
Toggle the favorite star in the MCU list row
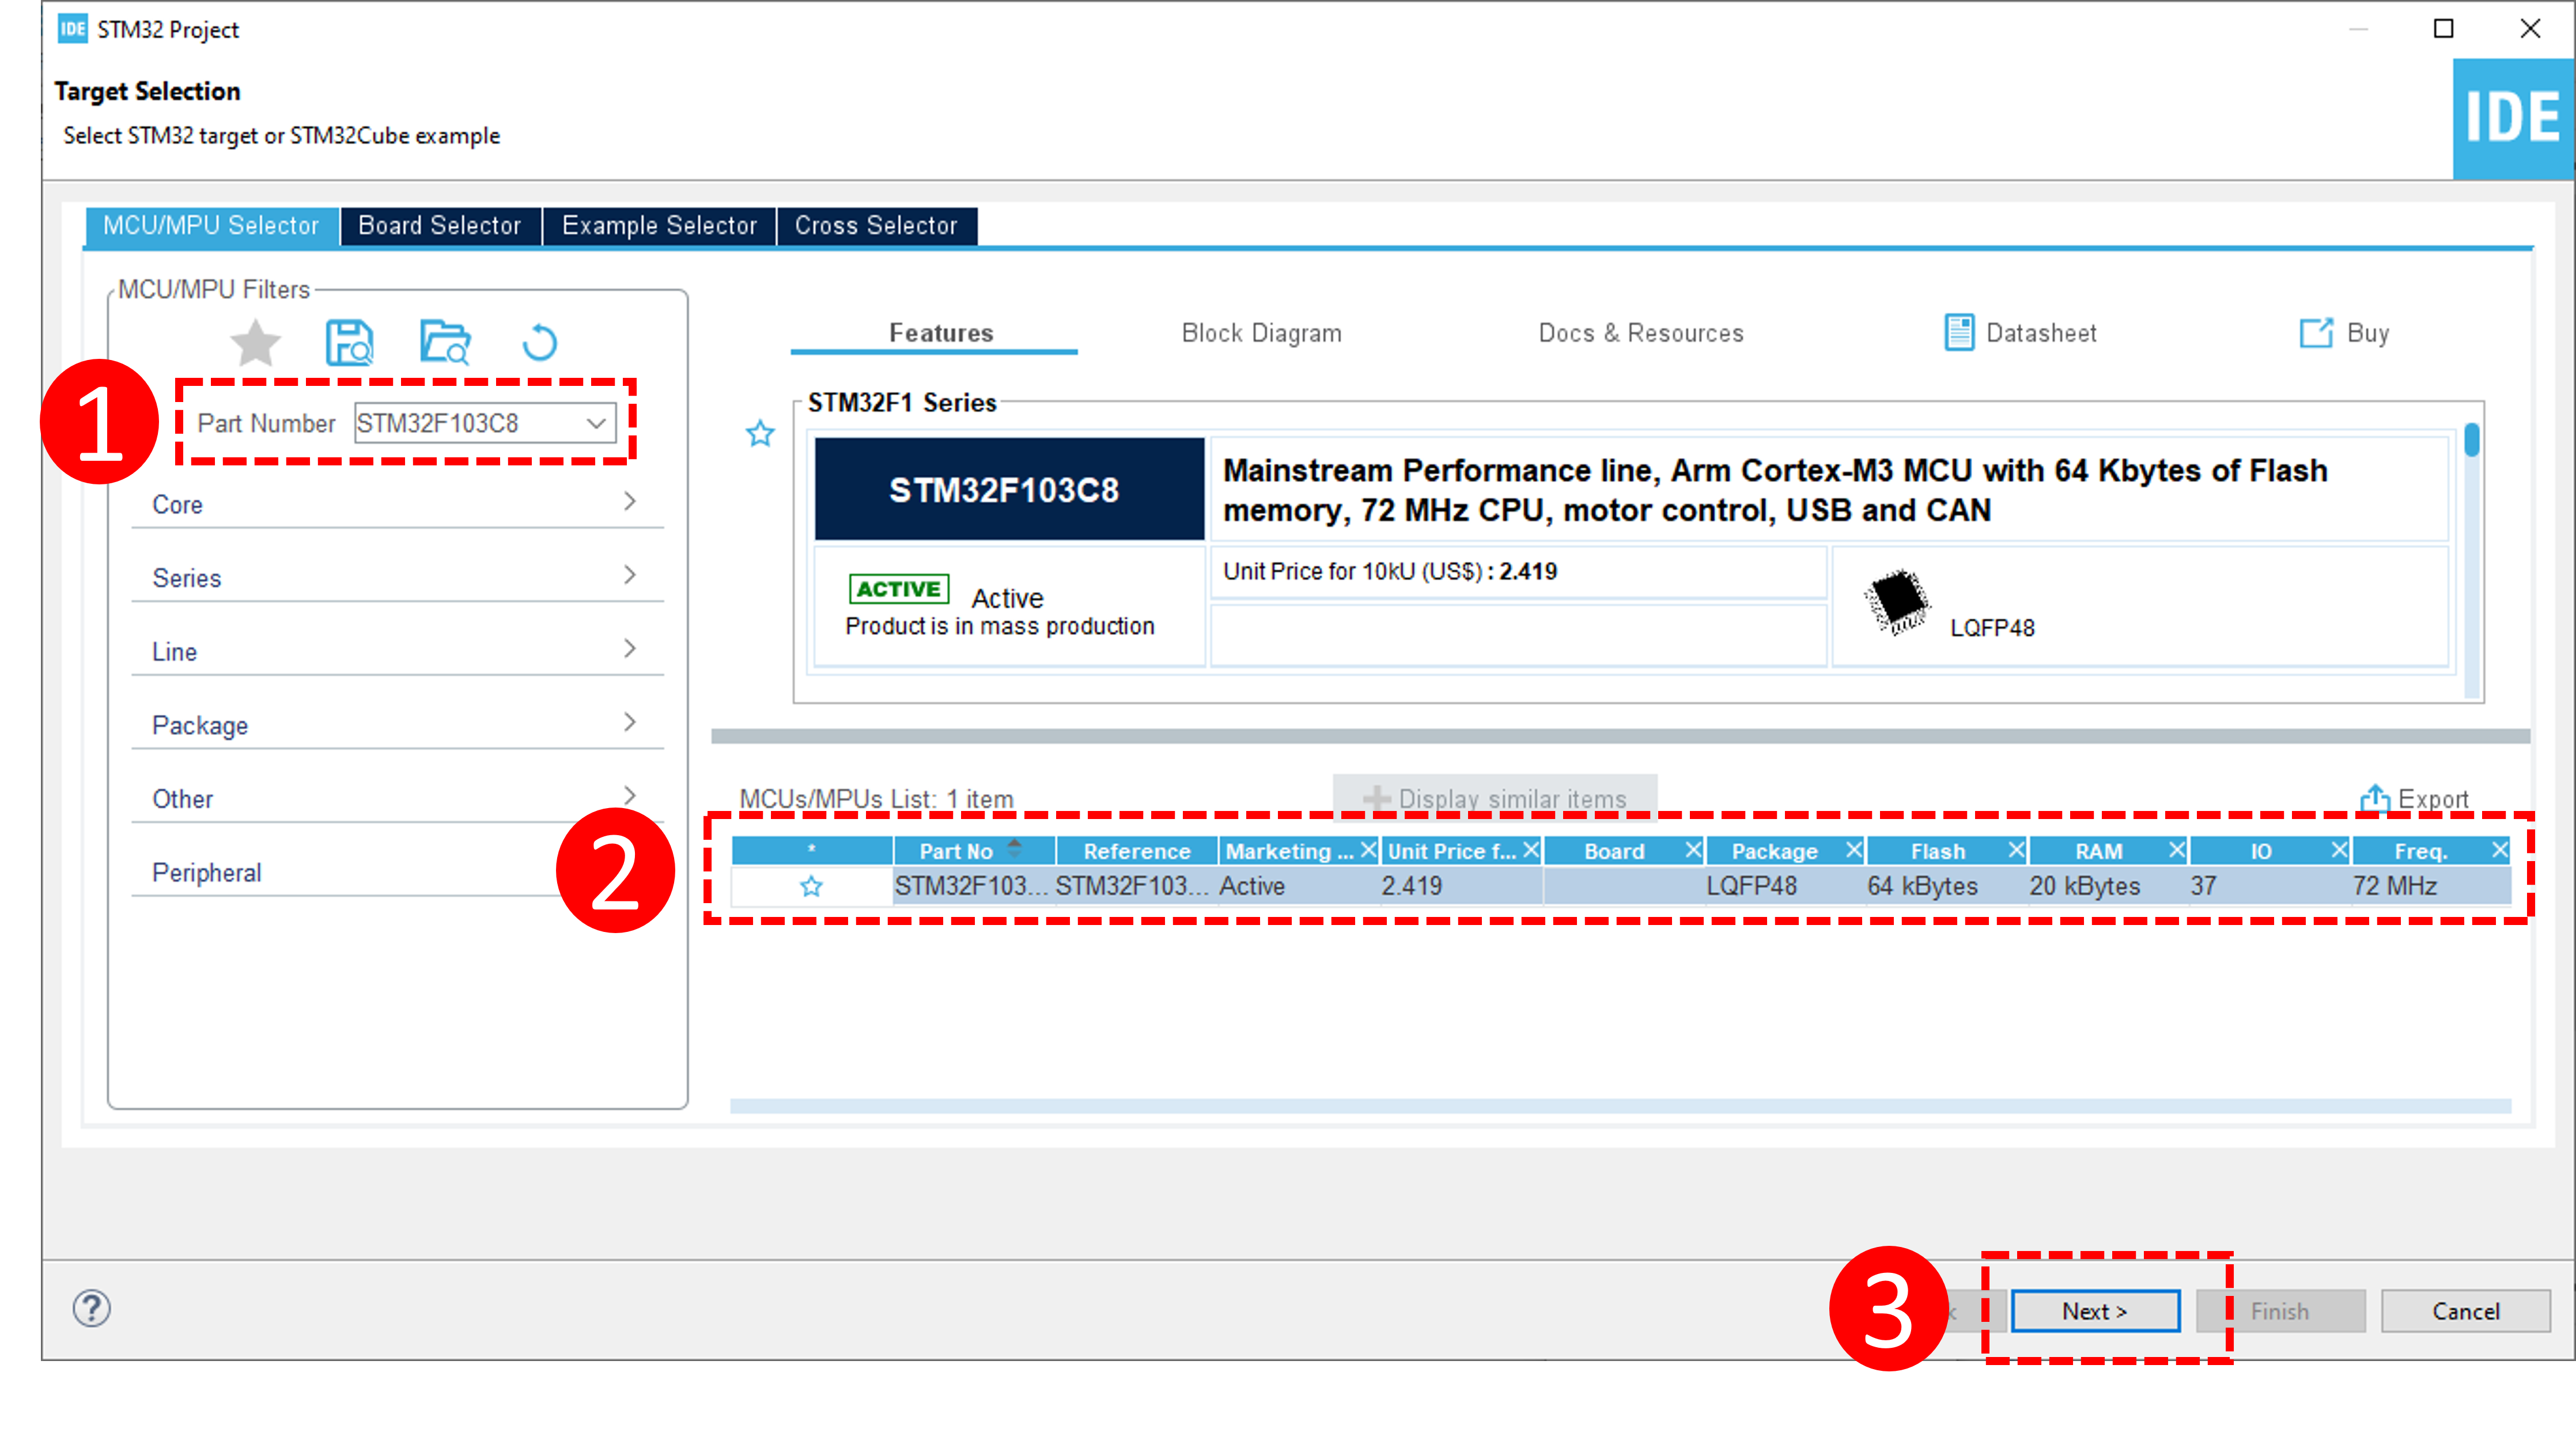click(x=811, y=886)
